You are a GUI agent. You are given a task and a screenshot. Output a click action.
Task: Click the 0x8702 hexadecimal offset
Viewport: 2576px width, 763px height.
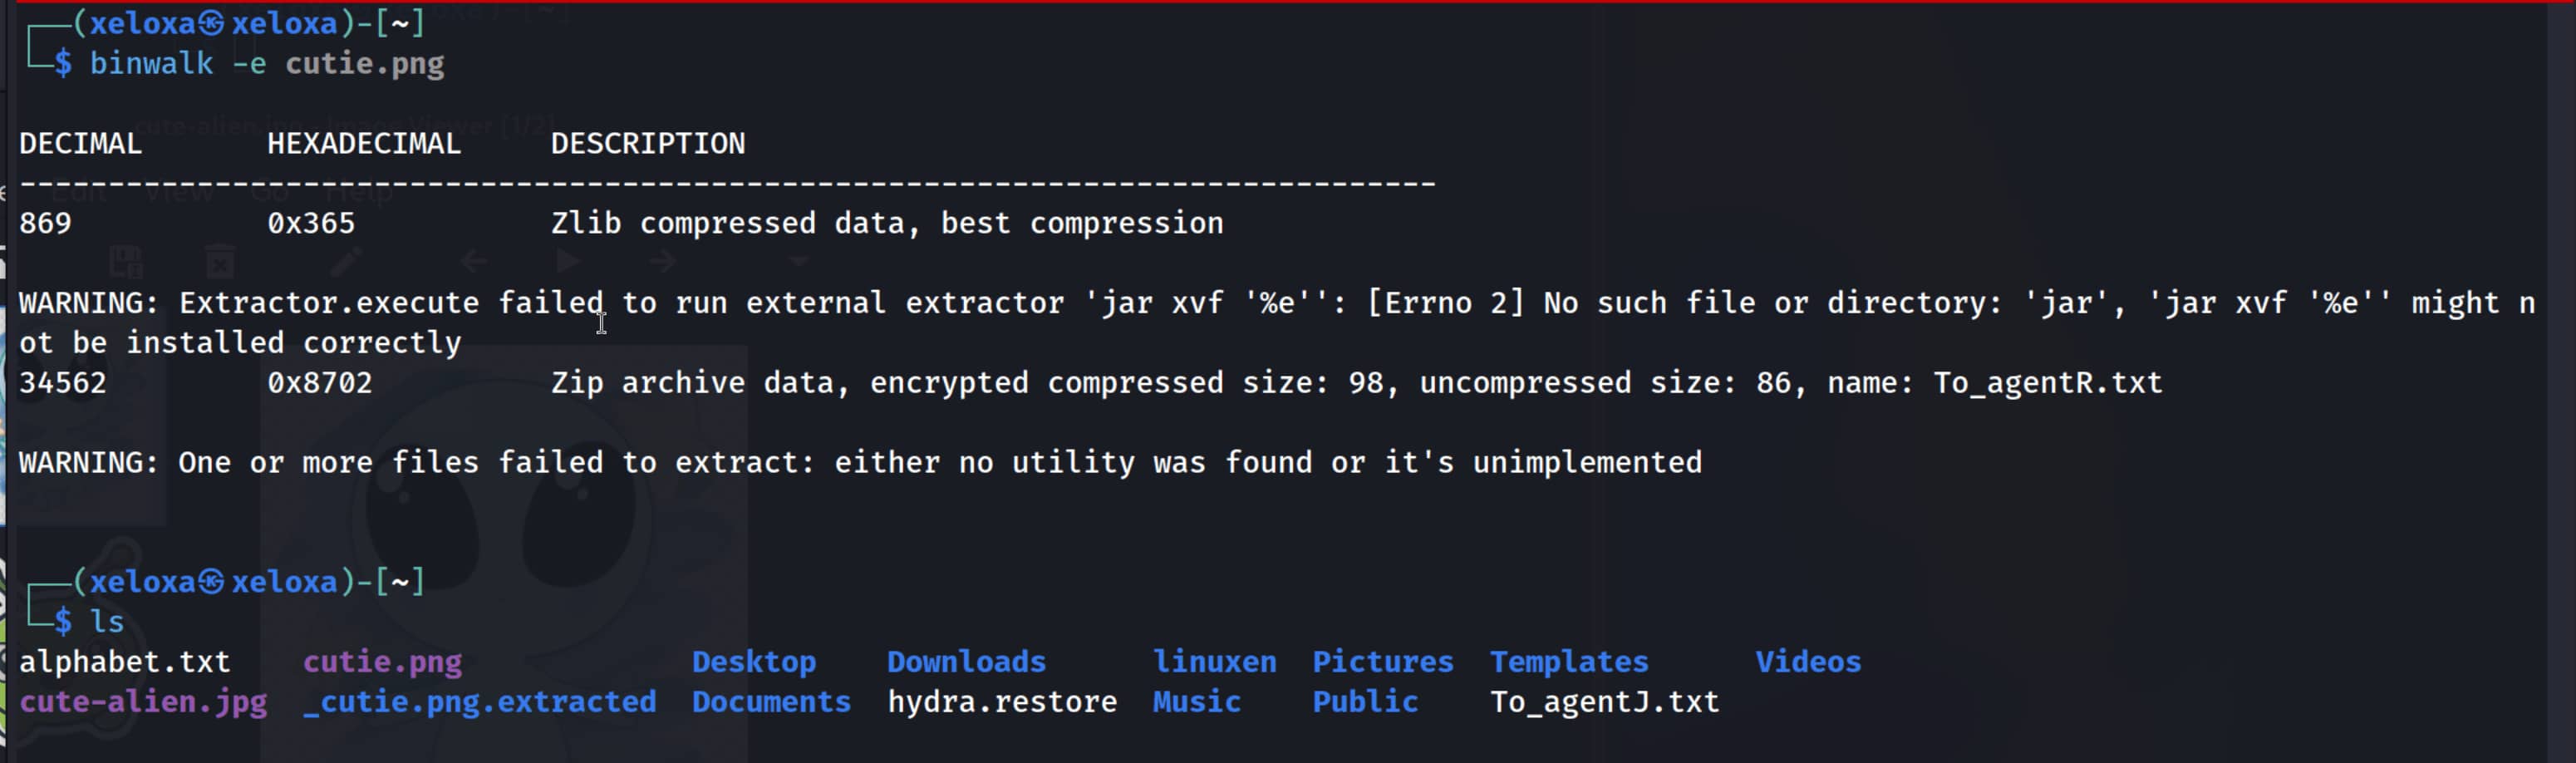pyautogui.click(x=320, y=383)
